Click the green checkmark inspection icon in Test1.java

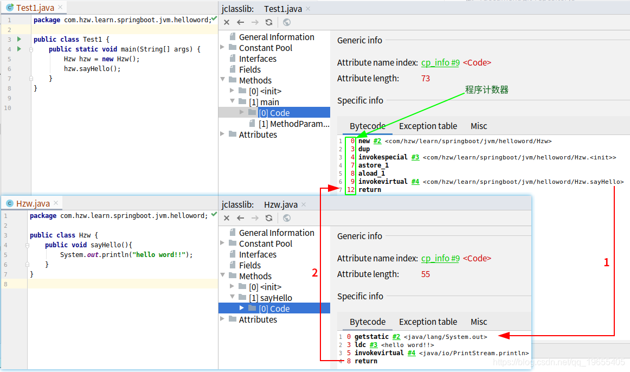click(x=214, y=18)
